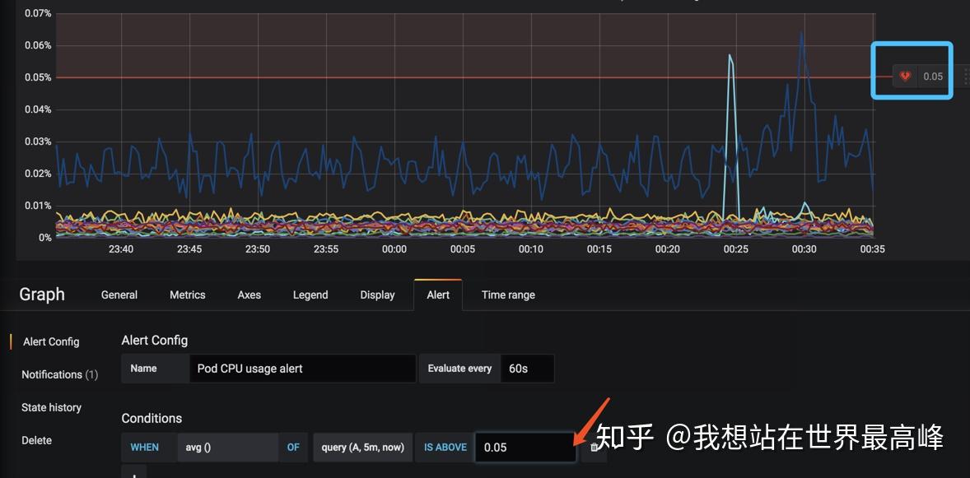The width and height of the screenshot is (970, 478).
Task: Switch to the Legend tab
Action: click(310, 295)
